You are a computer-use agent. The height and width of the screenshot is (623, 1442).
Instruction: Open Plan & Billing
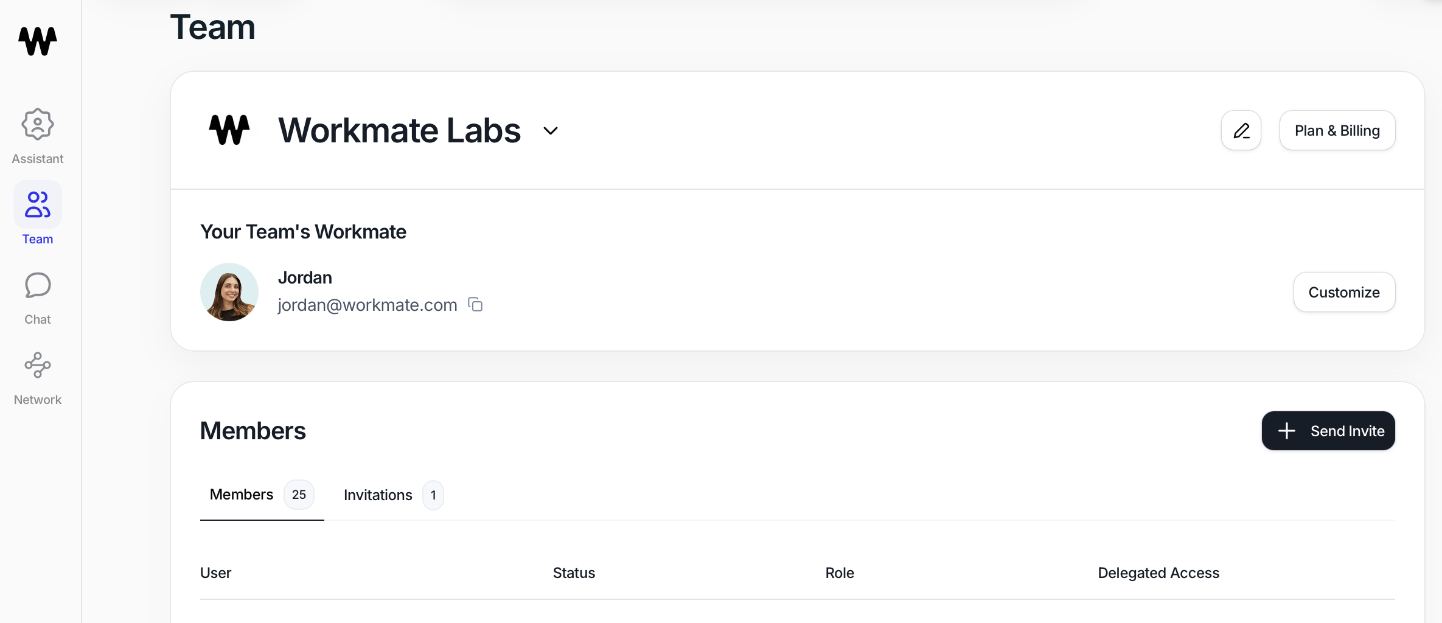click(1337, 130)
